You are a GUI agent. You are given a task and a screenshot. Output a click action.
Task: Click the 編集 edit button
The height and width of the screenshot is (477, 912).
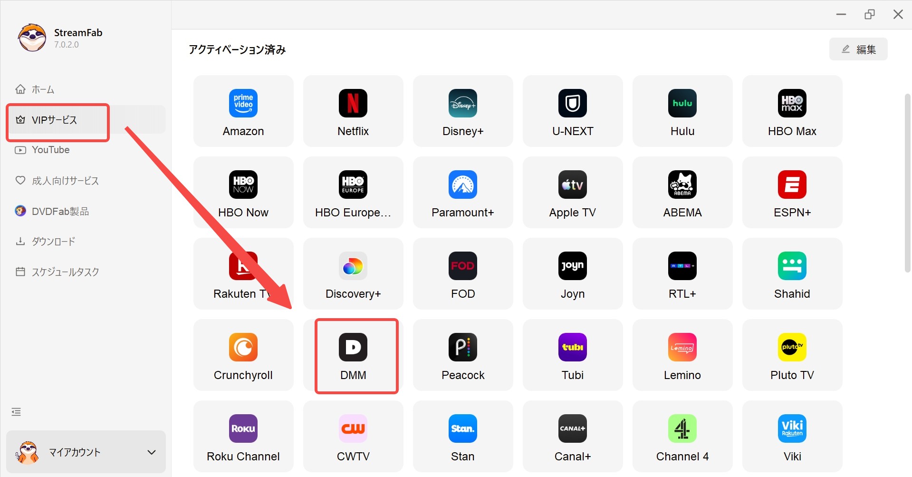coord(858,49)
